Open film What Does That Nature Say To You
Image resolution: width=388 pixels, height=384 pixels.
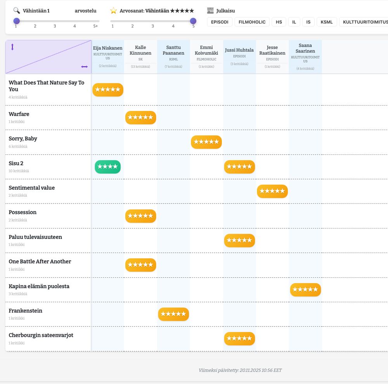point(46,86)
